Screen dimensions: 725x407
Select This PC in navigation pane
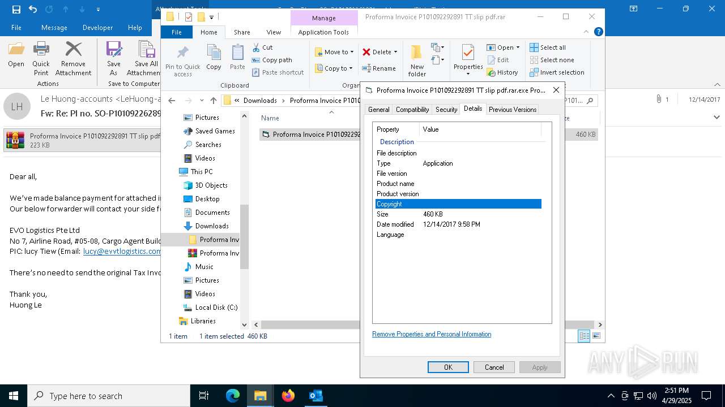pyautogui.click(x=196, y=172)
